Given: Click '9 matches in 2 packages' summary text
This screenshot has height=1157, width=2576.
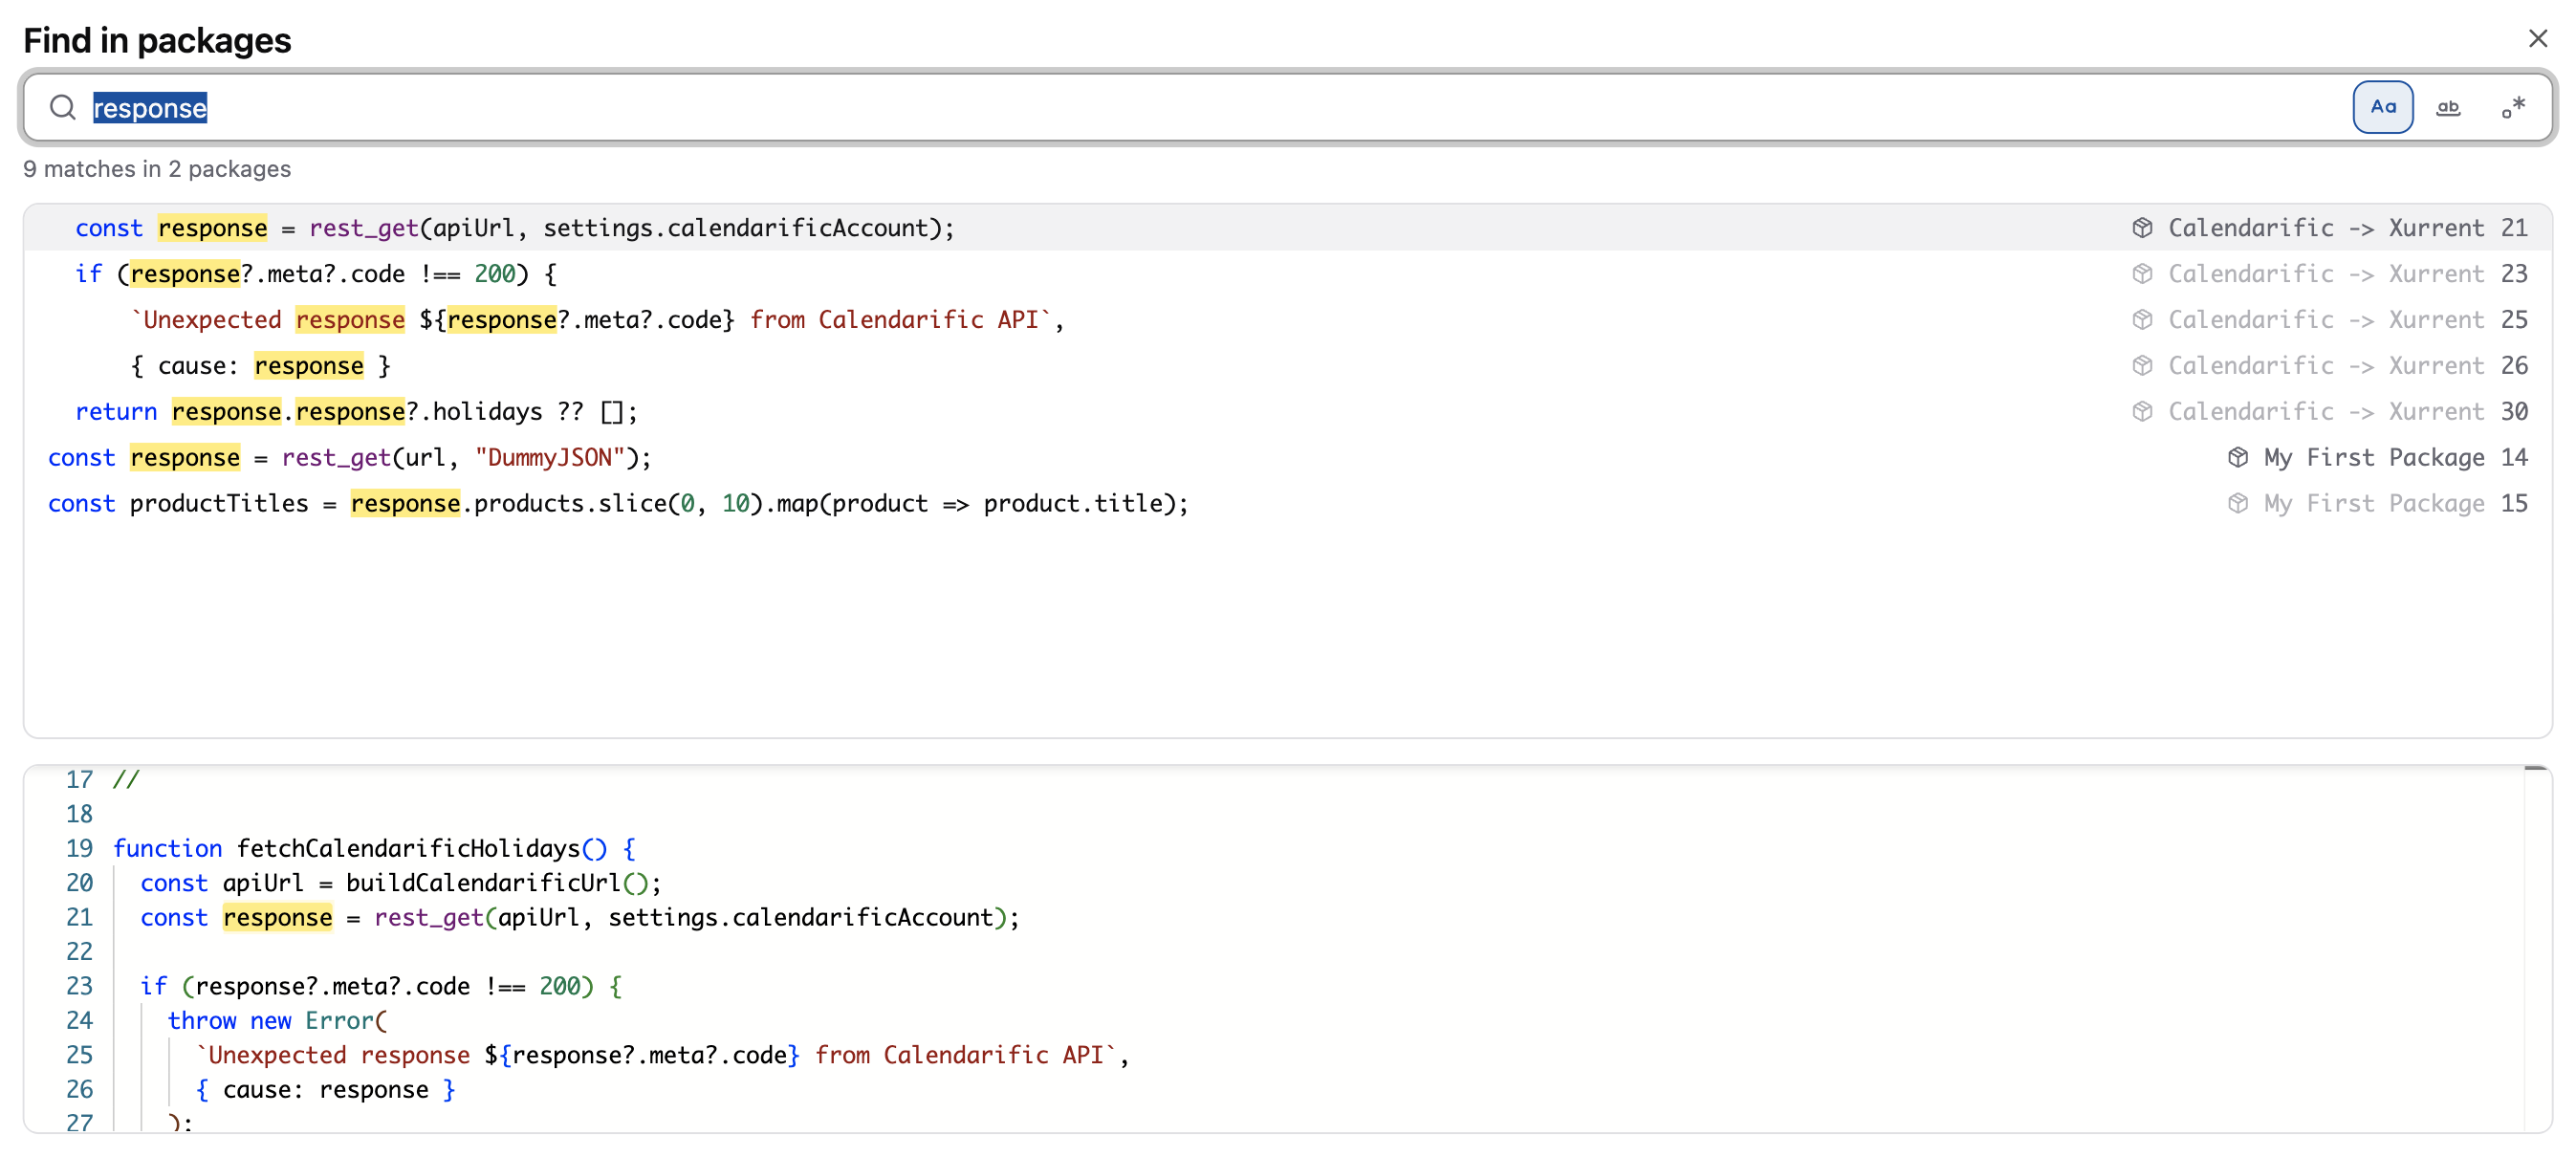Looking at the screenshot, I should tap(157, 169).
